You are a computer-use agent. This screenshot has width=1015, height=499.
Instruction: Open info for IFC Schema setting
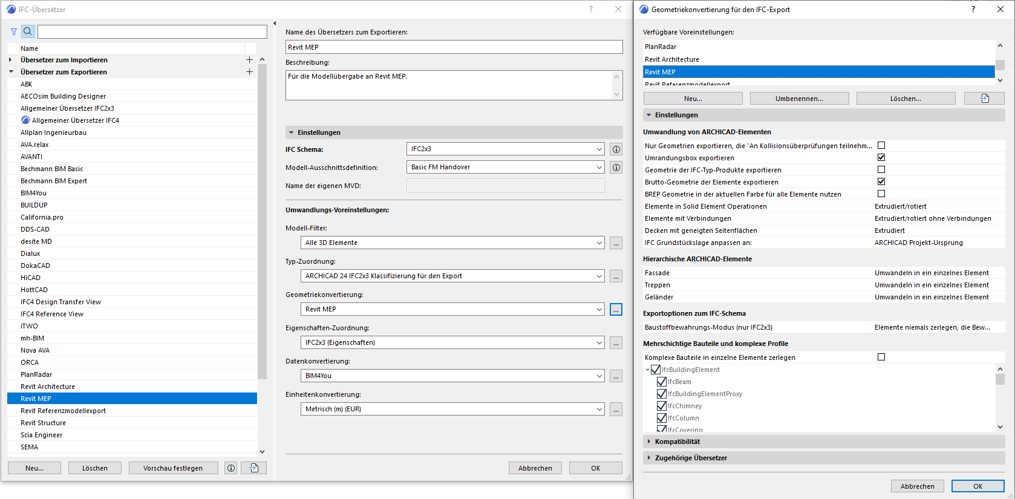pos(616,149)
